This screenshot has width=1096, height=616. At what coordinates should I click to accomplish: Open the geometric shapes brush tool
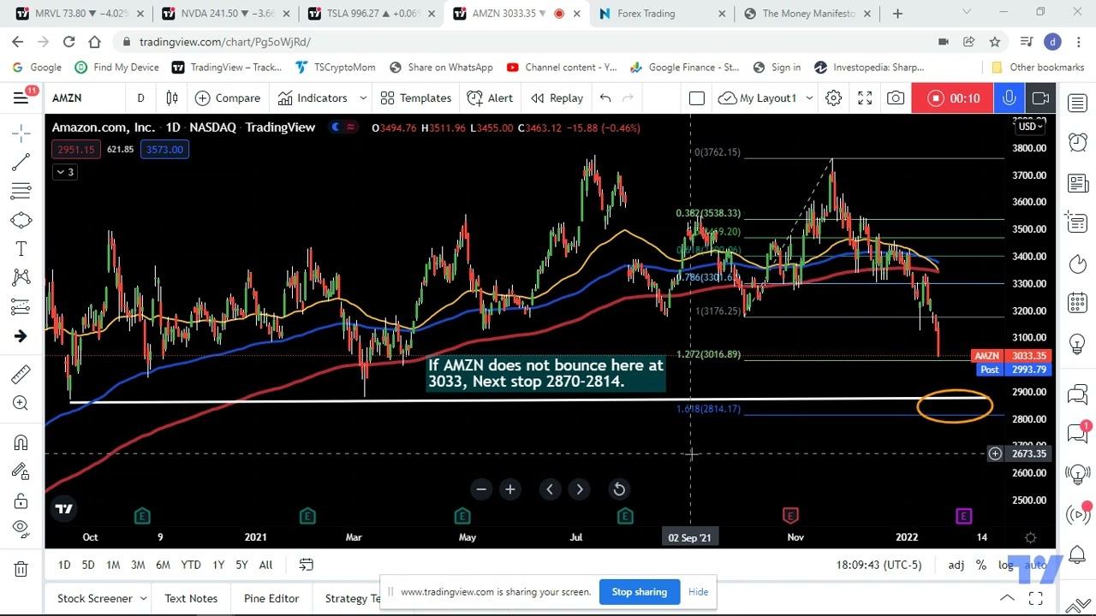[21, 221]
